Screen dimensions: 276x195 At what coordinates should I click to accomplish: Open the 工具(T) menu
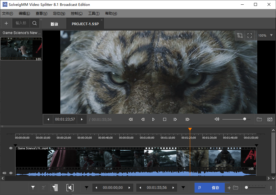(94, 13)
